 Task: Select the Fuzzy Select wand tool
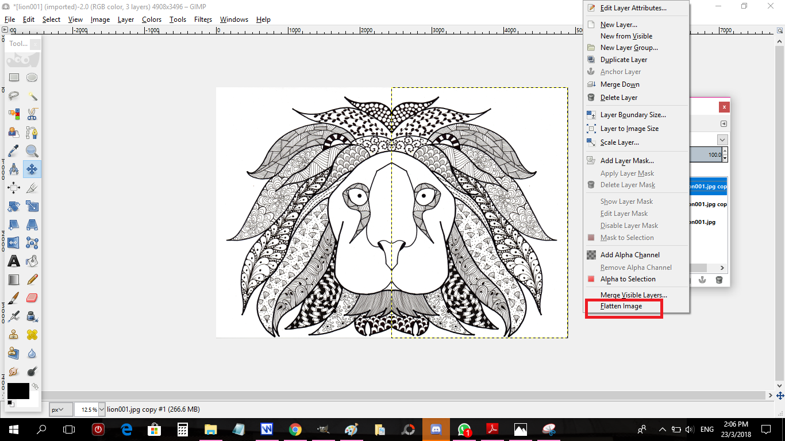coord(32,96)
